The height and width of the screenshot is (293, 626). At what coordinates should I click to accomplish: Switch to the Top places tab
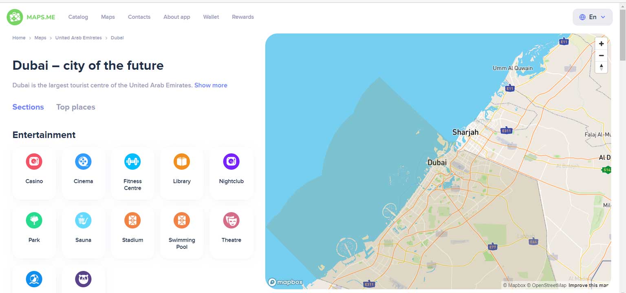(x=75, y=107)
